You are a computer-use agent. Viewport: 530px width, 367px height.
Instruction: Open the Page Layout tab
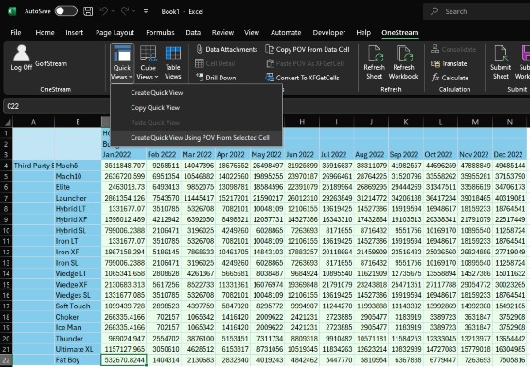(x=115, y=32)
